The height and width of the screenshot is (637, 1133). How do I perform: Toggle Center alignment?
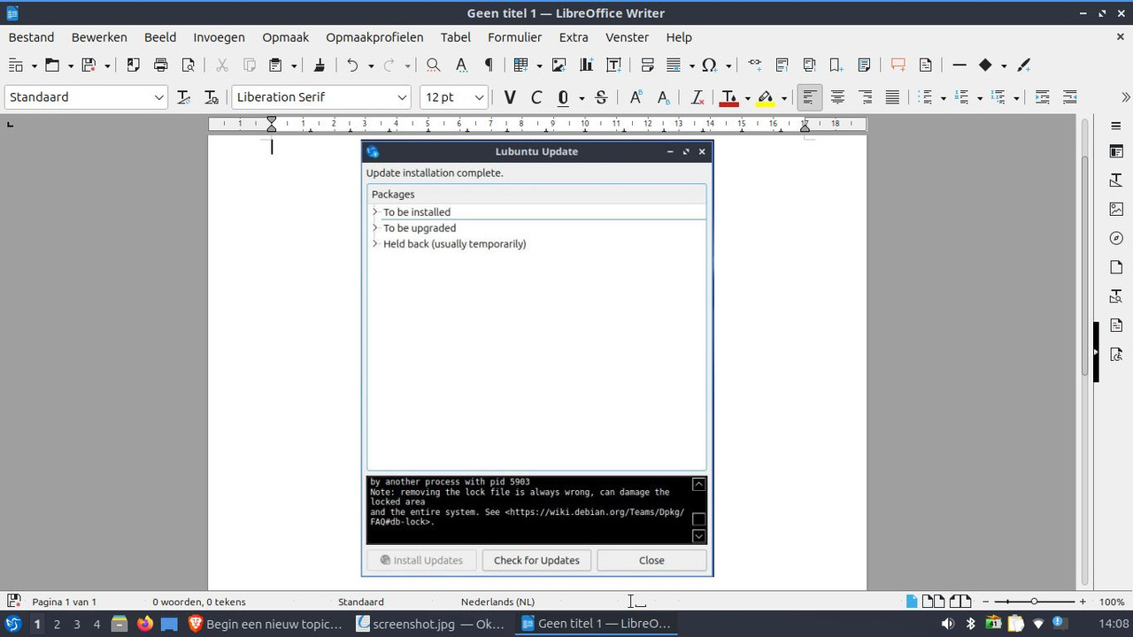pyautogui.click(x=837, y=97)
